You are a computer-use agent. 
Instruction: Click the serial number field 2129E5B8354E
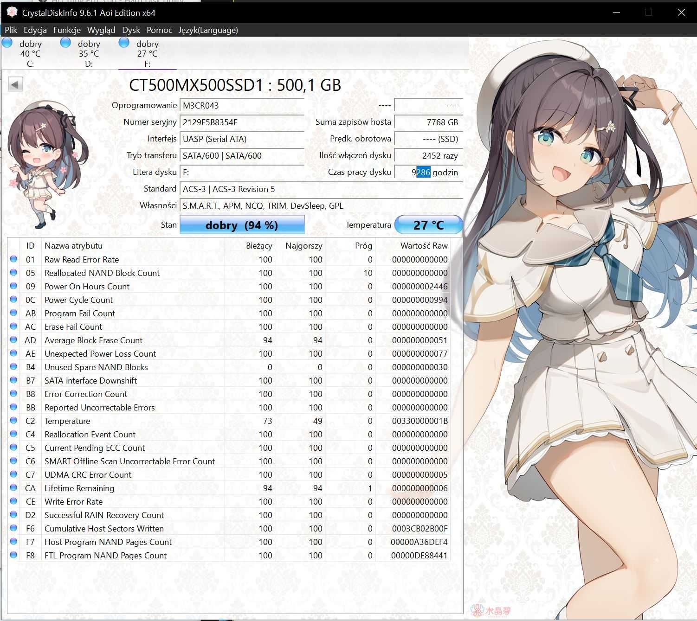[x=242, y=122]
